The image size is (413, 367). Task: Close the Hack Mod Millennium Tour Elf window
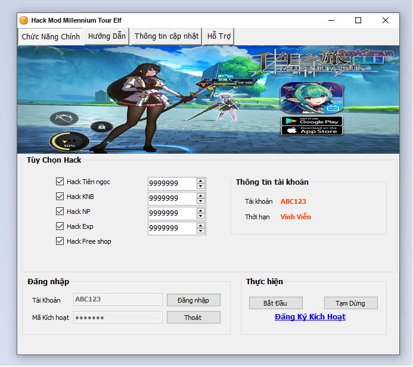click(x=386, y=20)
